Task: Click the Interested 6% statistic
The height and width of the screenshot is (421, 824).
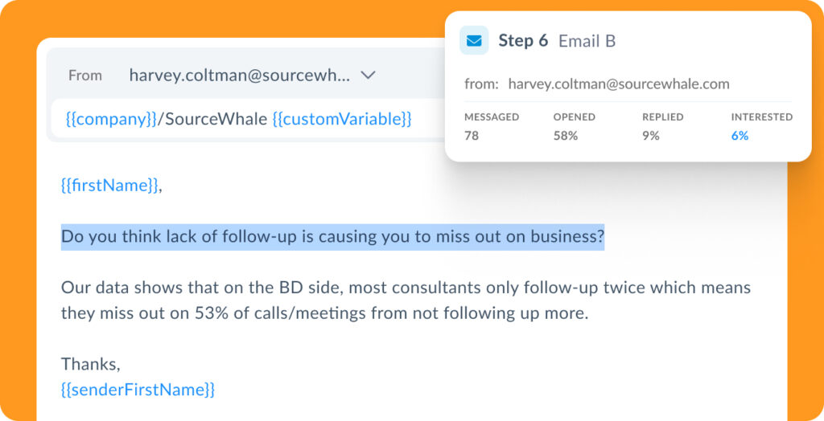Action: click(761, 126)
